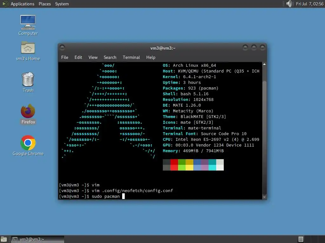Viewport: 325px width, 243px height.
Task: Click the 'sudo pacman' prompt line
Action: [x=92, y=196]
